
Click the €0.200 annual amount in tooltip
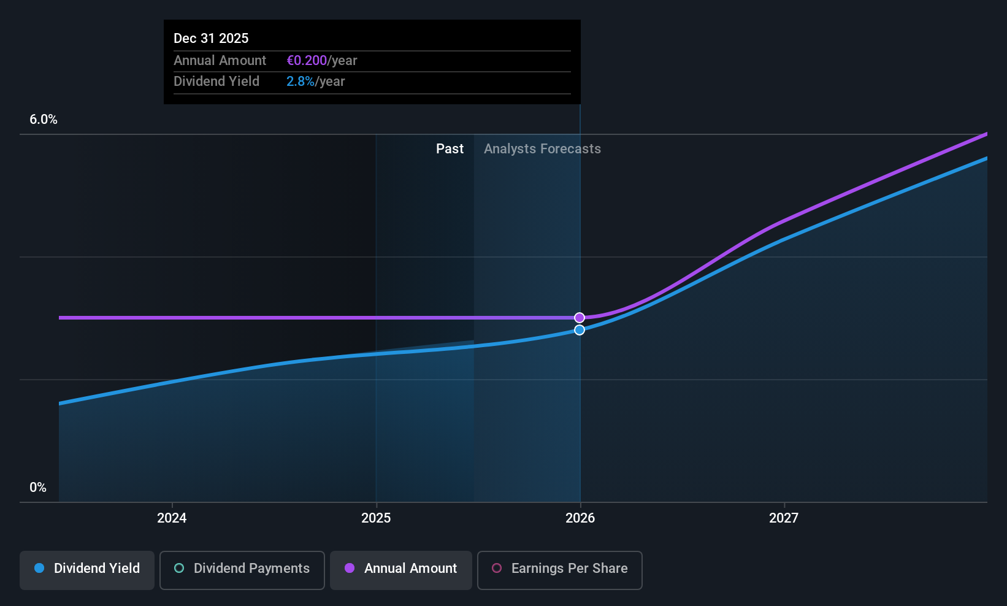point(307,61)
